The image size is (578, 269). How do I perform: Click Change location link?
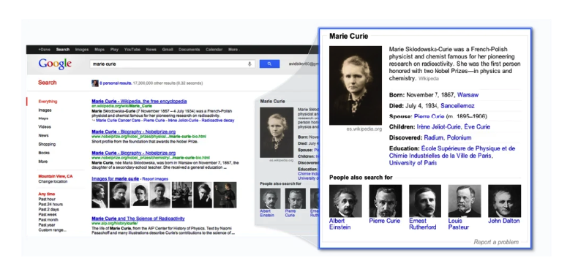[x=53, y=182]
